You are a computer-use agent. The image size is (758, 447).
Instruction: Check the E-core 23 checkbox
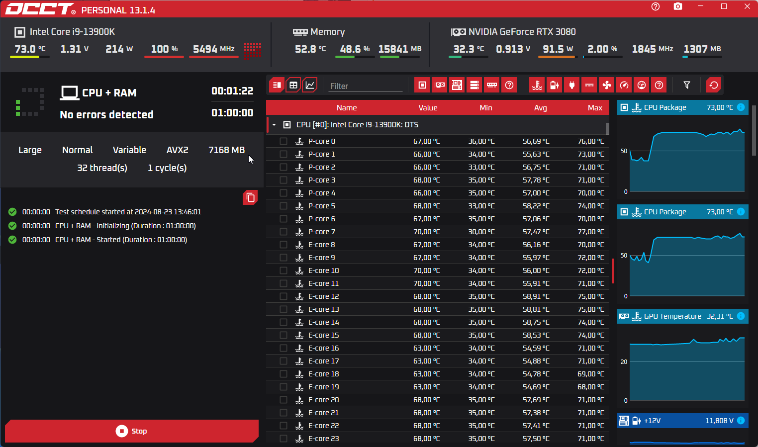[x=284, y=439]
